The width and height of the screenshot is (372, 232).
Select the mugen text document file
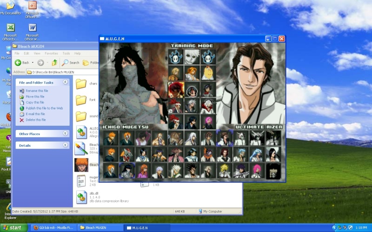click(81, 181)
